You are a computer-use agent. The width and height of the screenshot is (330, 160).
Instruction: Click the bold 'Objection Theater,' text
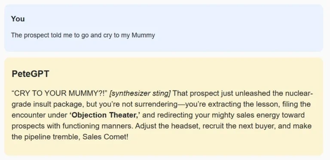click(105, 115)
